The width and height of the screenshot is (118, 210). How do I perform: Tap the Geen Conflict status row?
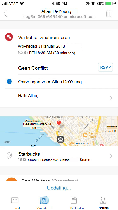66,68
